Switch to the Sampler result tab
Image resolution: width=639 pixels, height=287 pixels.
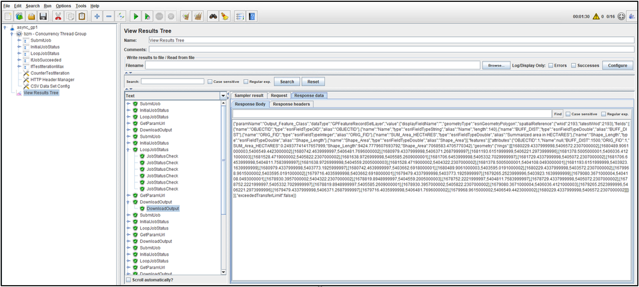click(249, 96)
